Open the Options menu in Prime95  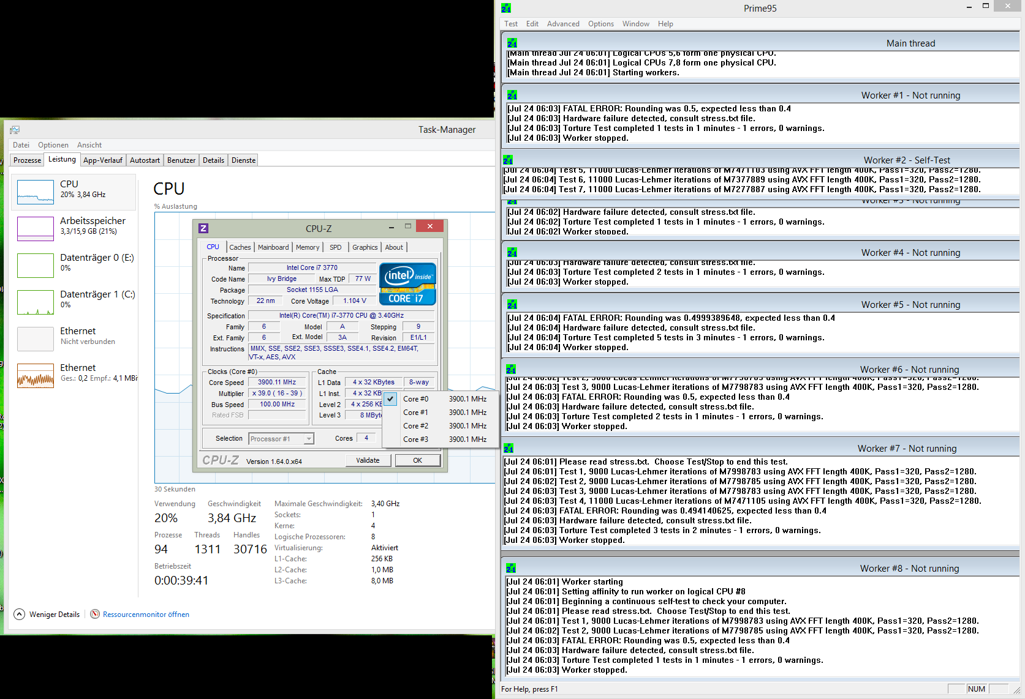(601, 24)
